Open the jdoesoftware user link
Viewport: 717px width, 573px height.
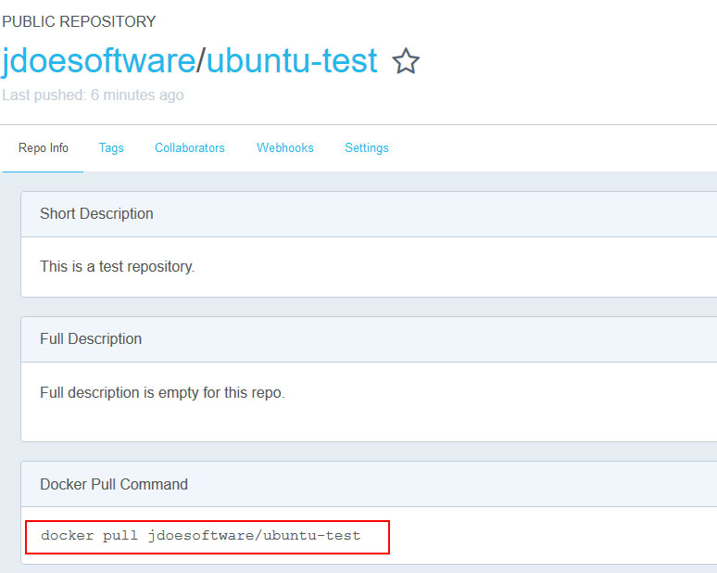[x=98, y=61]
